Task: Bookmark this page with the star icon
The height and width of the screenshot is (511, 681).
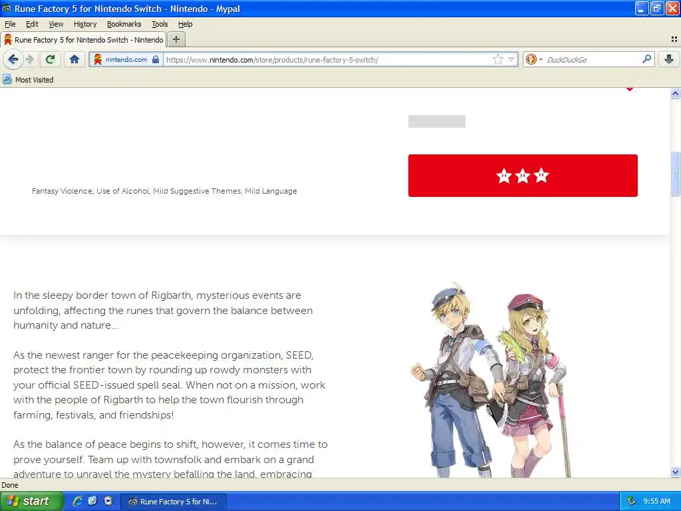Action: [497, 59]
